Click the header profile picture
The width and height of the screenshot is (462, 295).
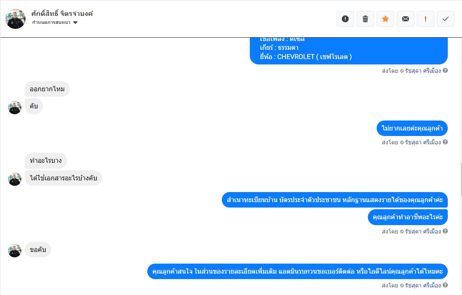15,18
